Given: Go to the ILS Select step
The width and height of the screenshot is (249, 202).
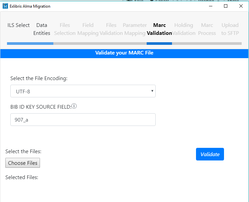Looking at the screenshot, I should point(18,25).
